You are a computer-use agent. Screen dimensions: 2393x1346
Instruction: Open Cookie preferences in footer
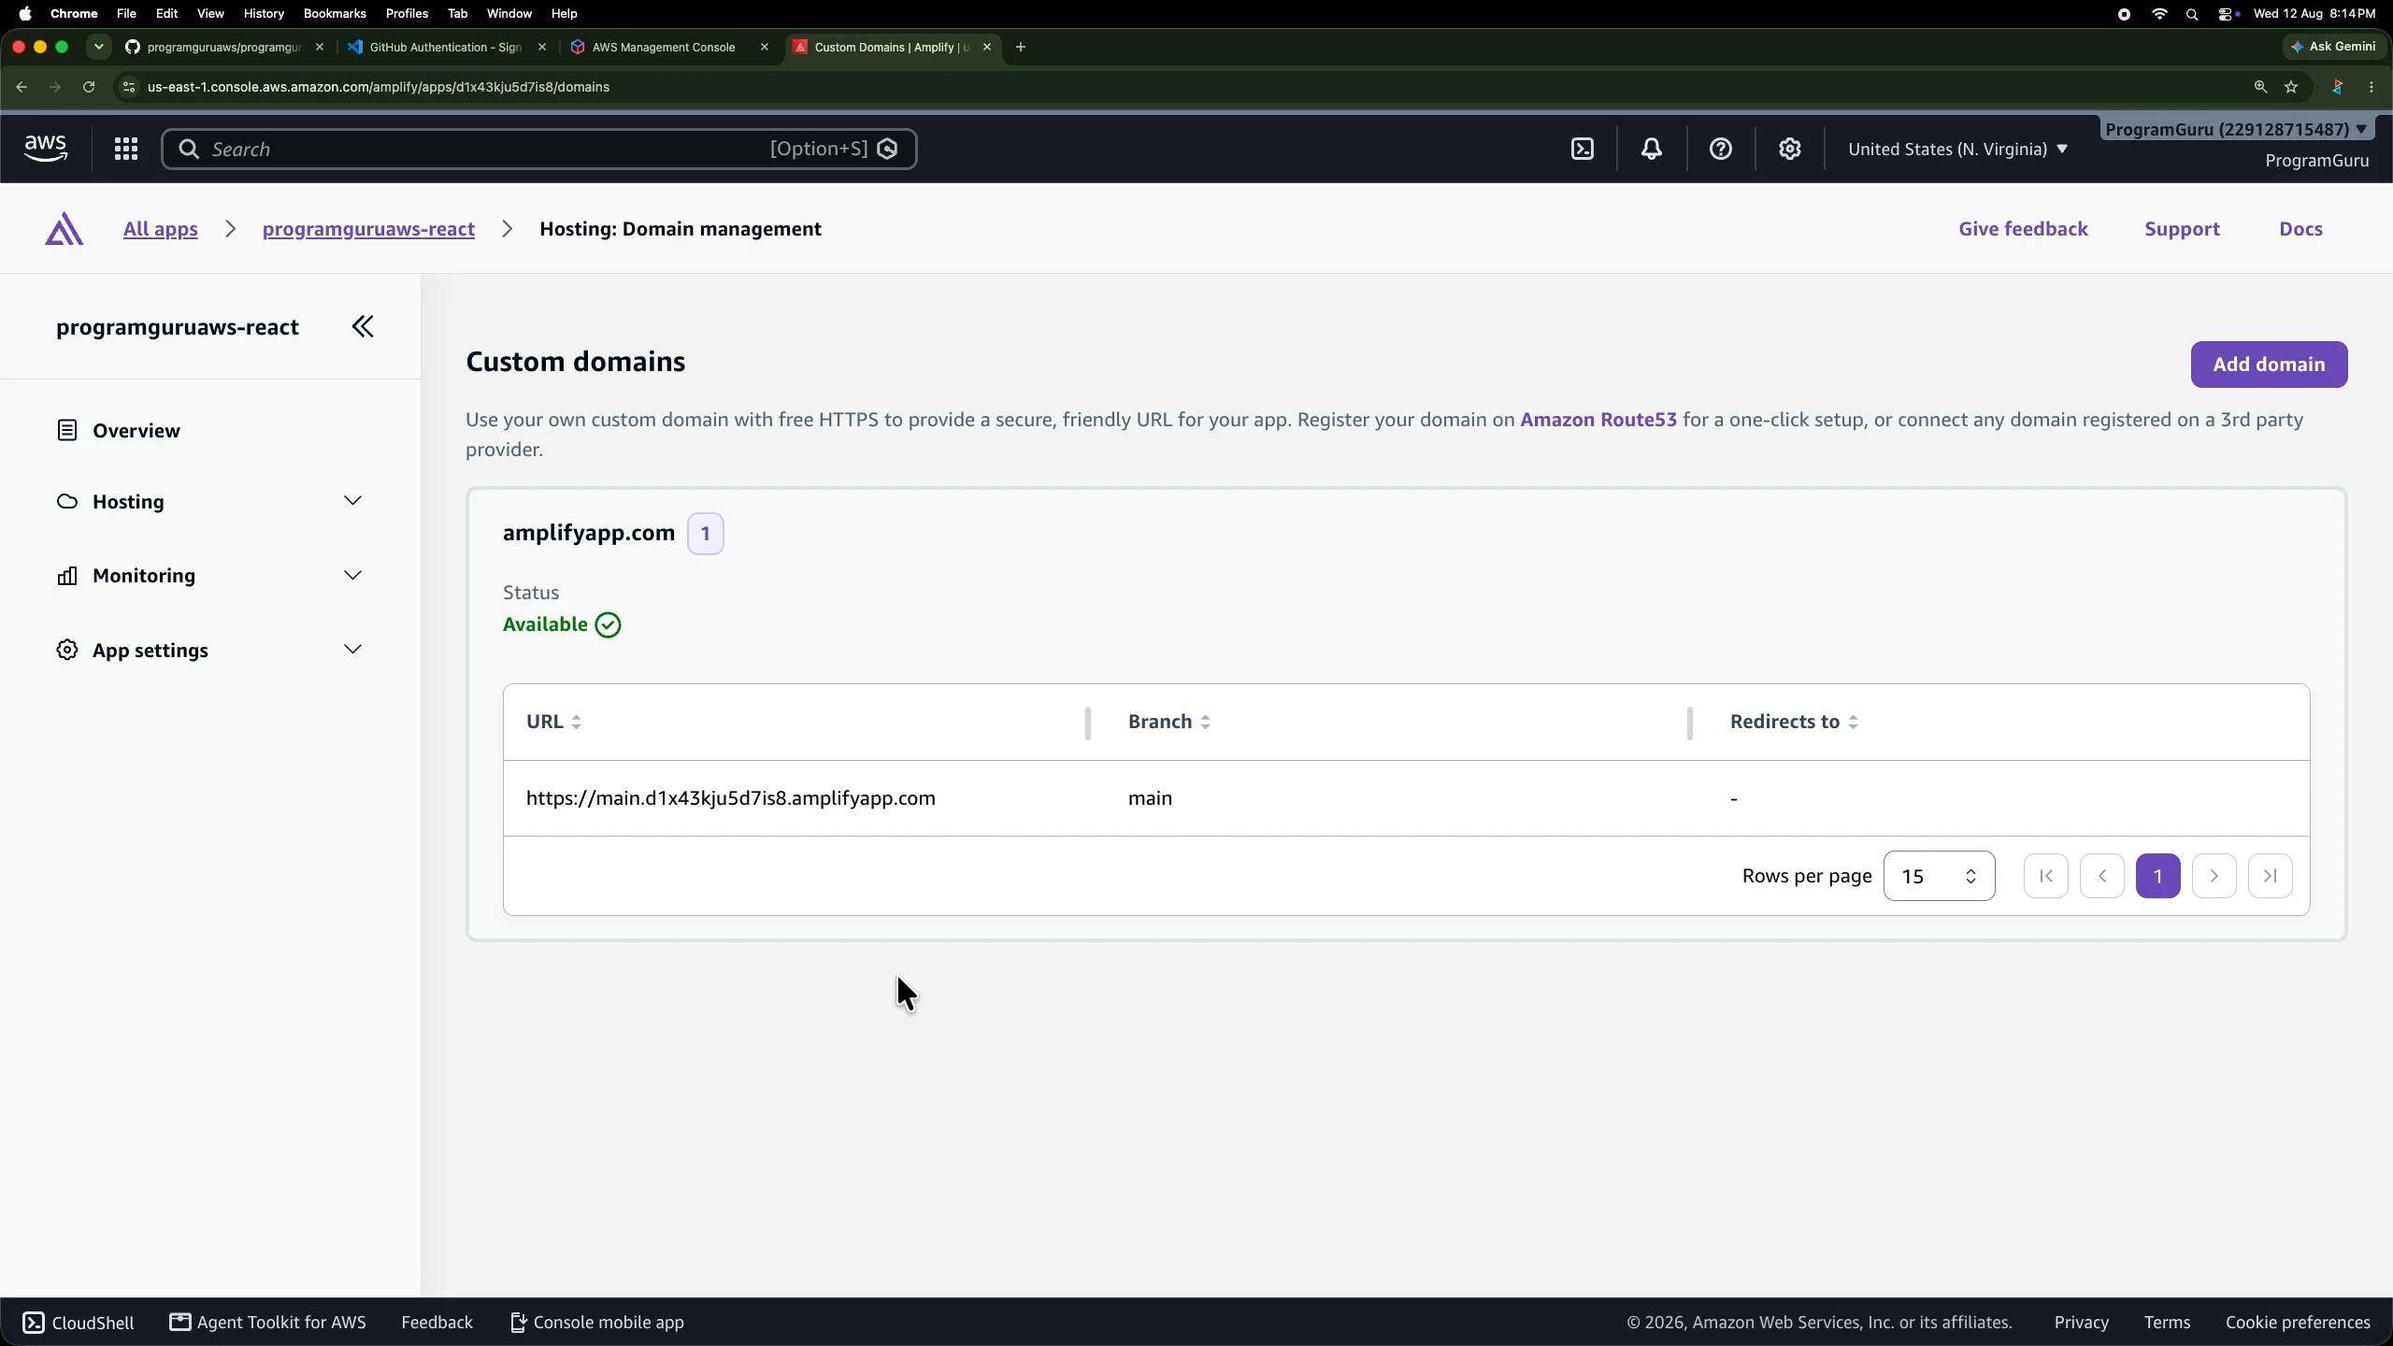(2298, 1322)
